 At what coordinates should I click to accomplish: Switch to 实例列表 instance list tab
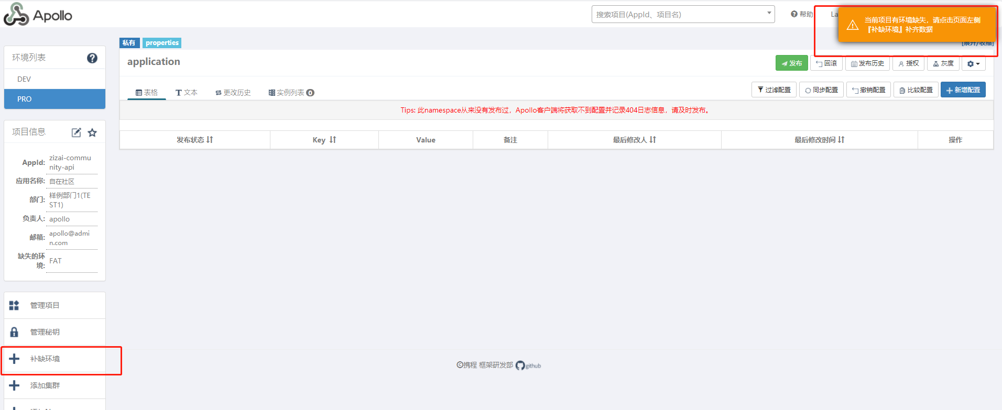[x=291, y=93]
